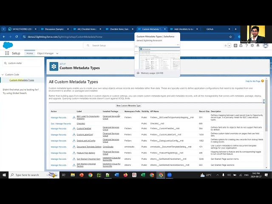Open Zoom from the taskbar
Image resolution: width=272 pixels, height=204 pixels.
170,175
